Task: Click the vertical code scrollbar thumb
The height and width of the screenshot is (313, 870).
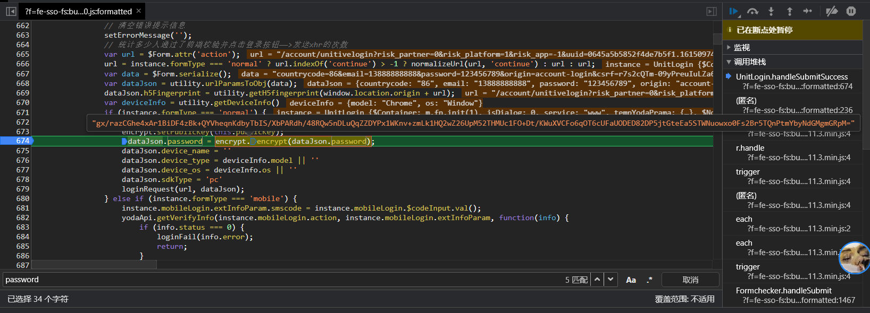Action: point(717,39)
